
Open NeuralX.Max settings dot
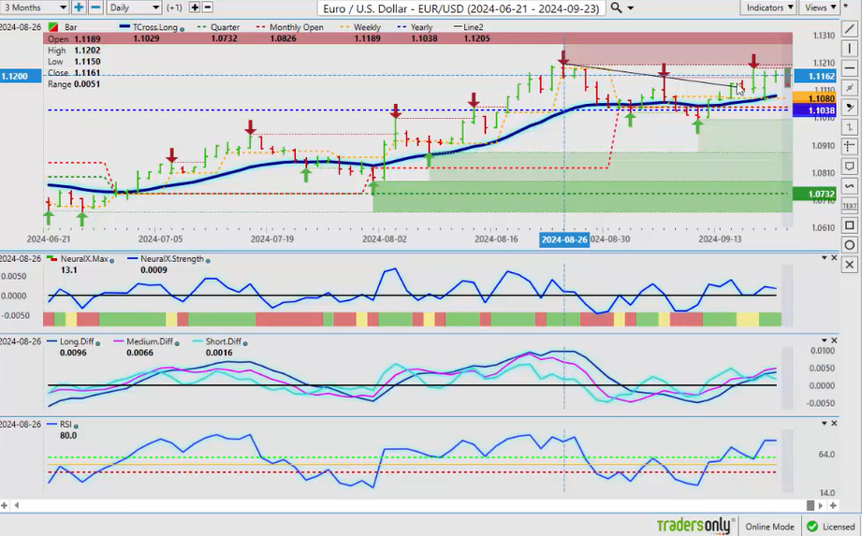tap(111, 260)
